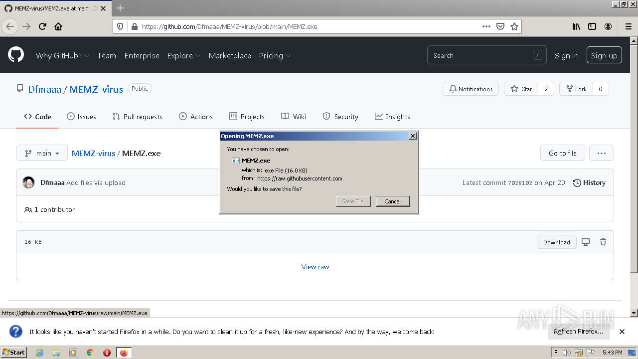Click the Refresh Firefox button
The width and height of the screenshot is (638, 359).
[x=579, y=332]
